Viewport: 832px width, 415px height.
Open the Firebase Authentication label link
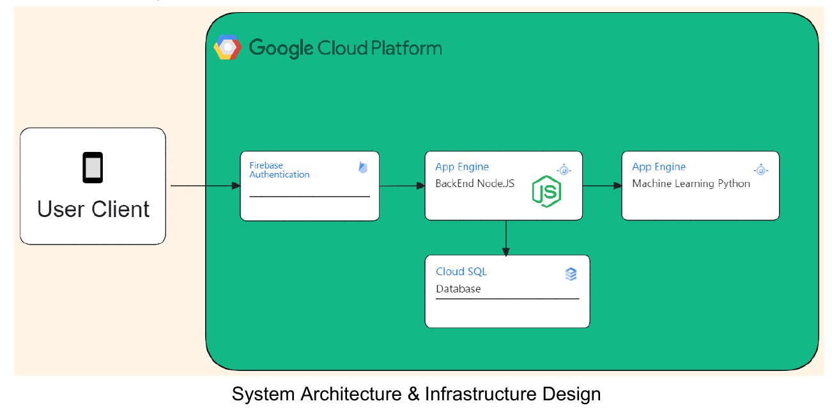[279, 169]
